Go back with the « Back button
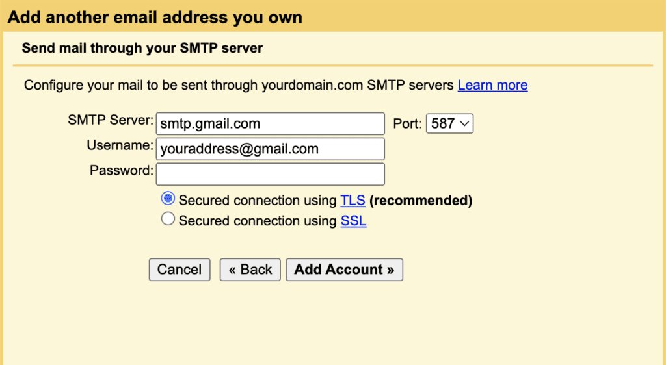 pyautogui.click(x=250, y=270)
